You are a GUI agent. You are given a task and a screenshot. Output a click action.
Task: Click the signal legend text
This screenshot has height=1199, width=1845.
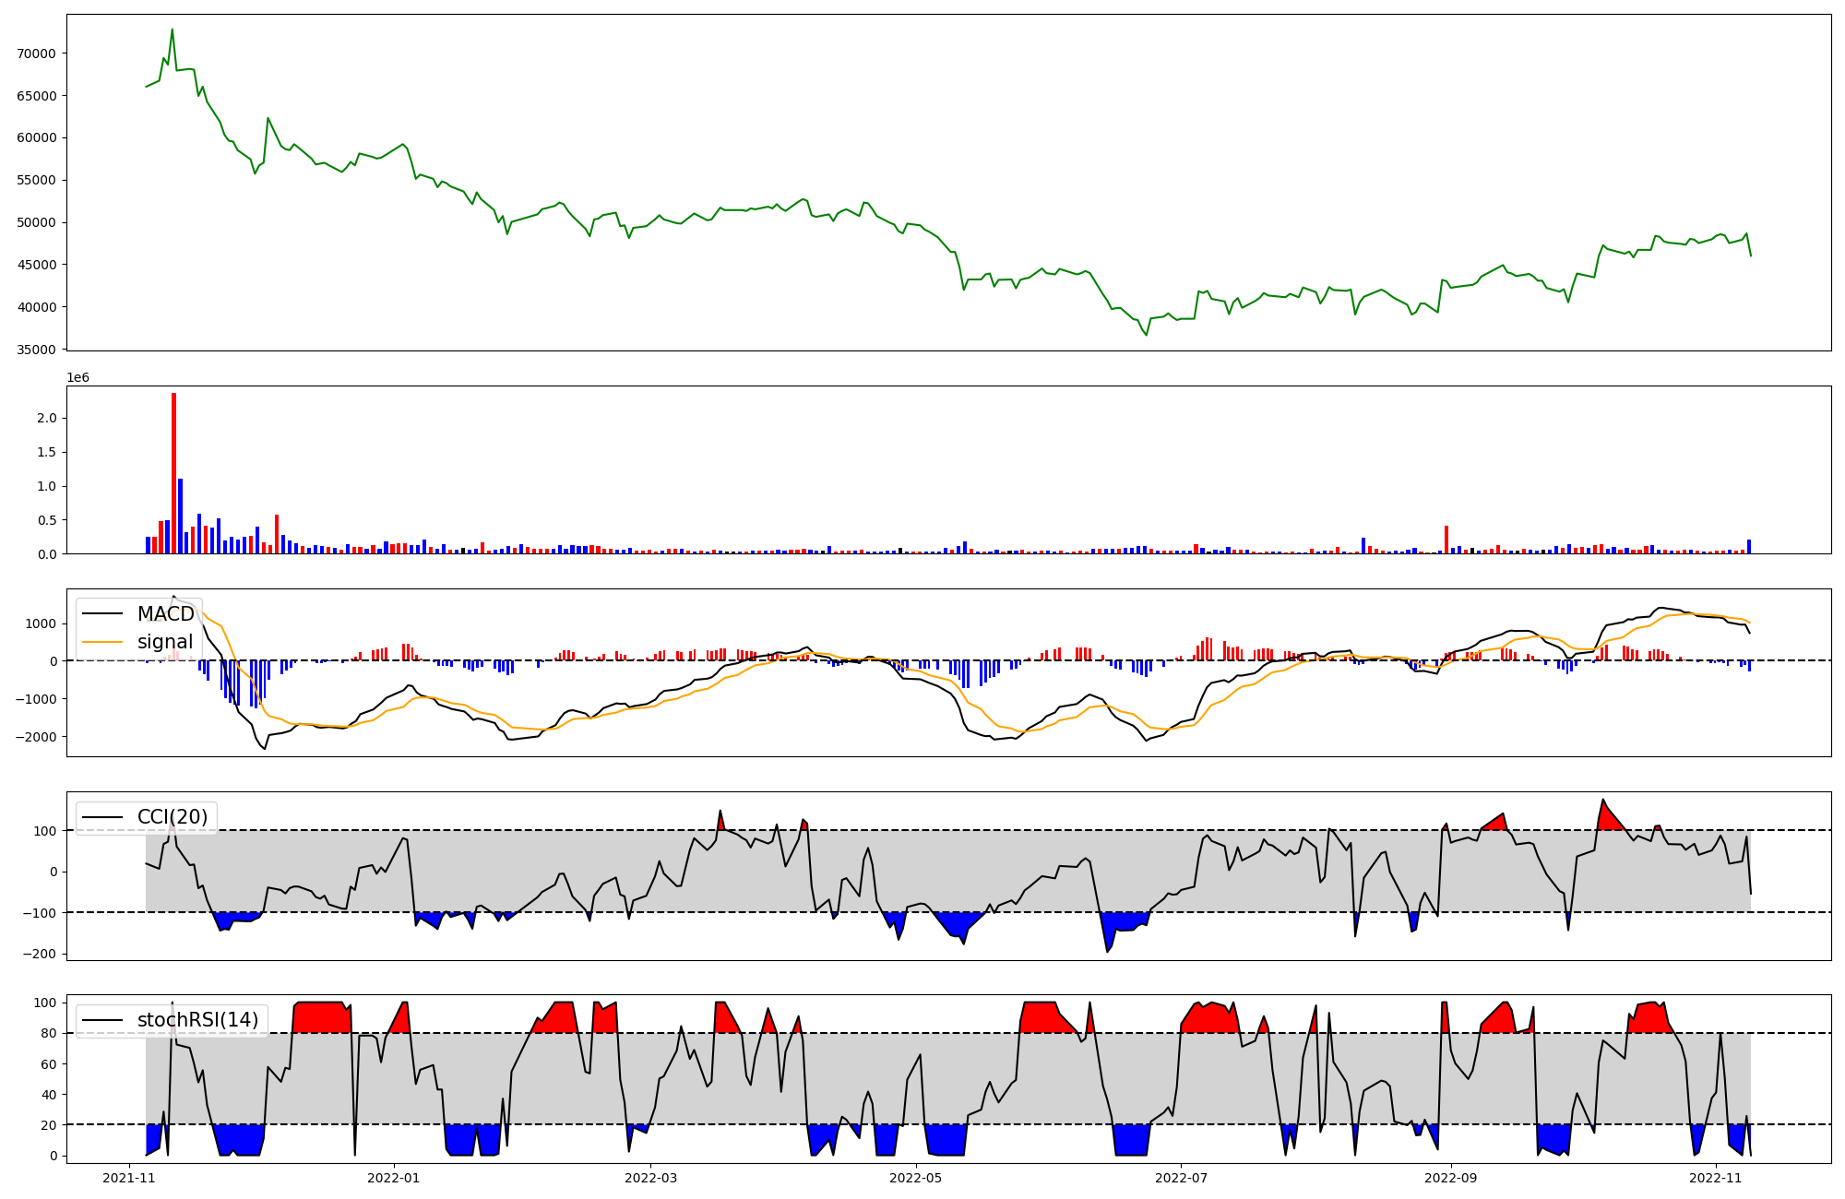click(x=165, y=642)
